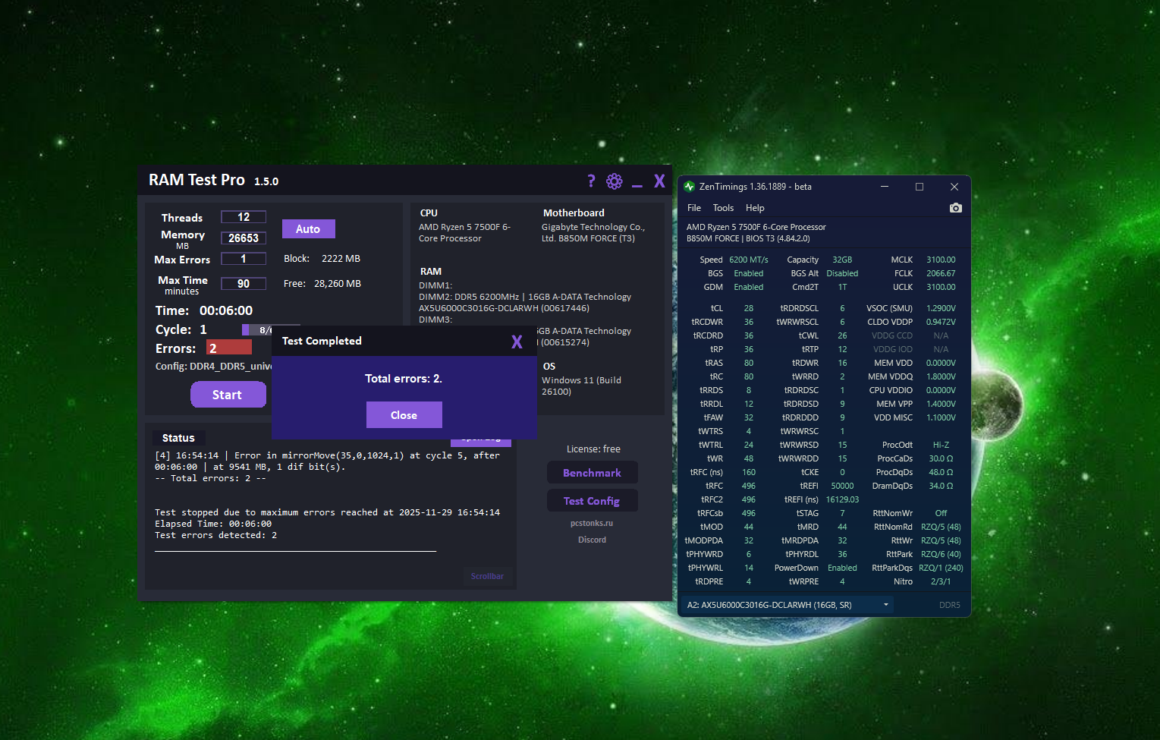Click the tREFI value 50000
The height and width of the screenshot is (740, 1160).
pos(842,486)
